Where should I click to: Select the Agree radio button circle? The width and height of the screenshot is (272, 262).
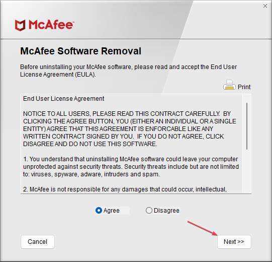(99, 211)
